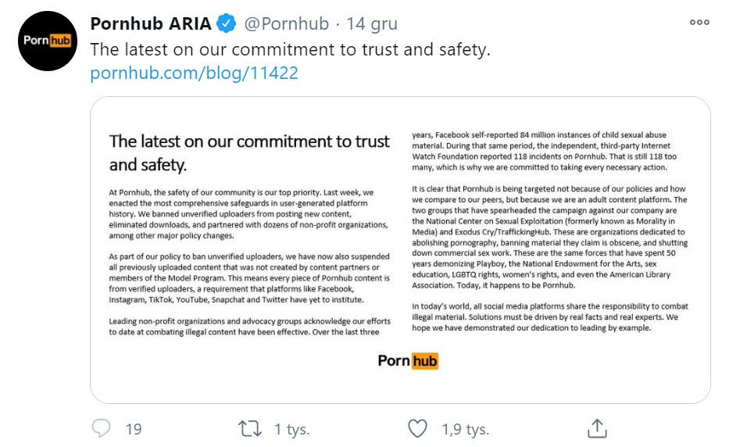
Task: Open the pornhub.com/blog/11422 link
Action: click(195, 73)
